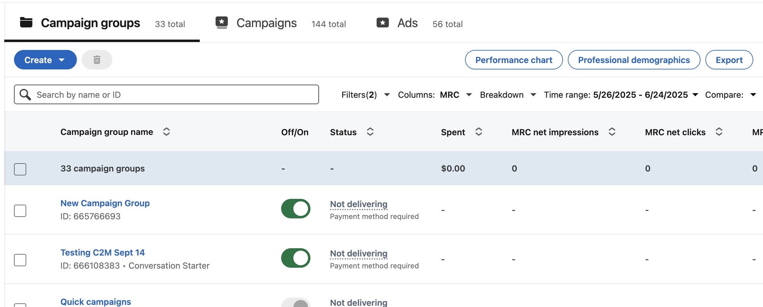The image size is (763, 307).
Task: Open Quick campaigns link
Action: pyautogui.click(x=96, y=302)
